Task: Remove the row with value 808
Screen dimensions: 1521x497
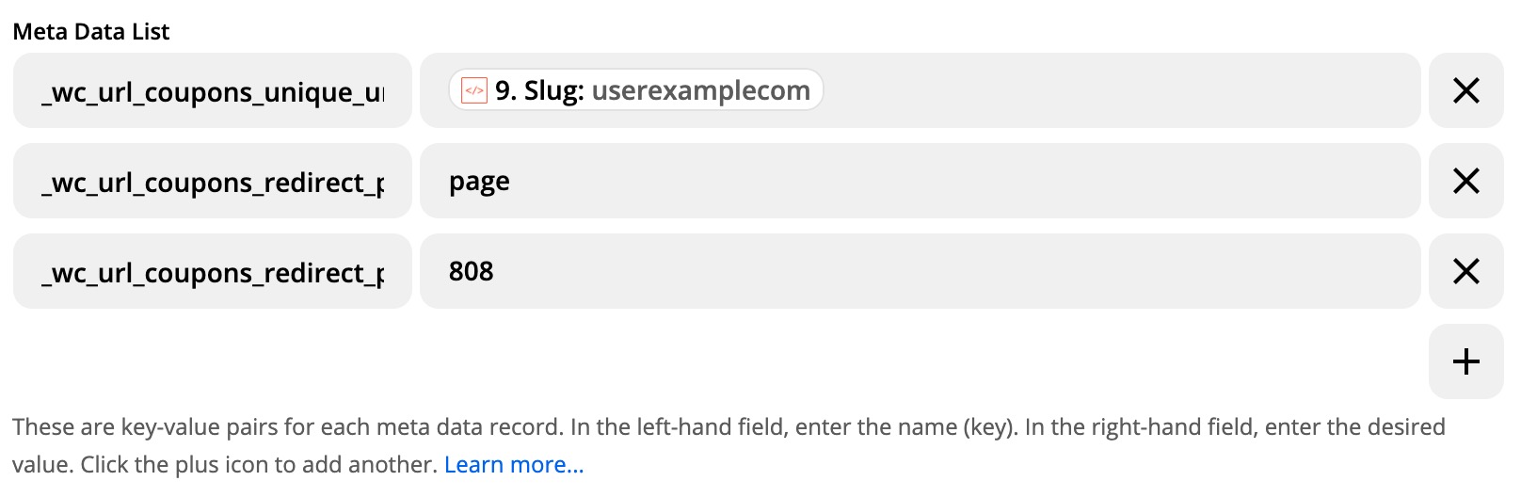Action: pyautogui.click(x=1465, y=271)
